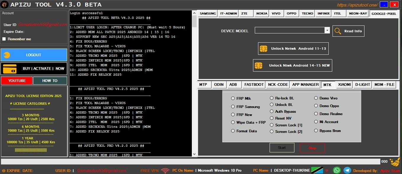Open WhatsApp support from the status bar
This screenshot has height=174, width=402.
pos(337,170)
